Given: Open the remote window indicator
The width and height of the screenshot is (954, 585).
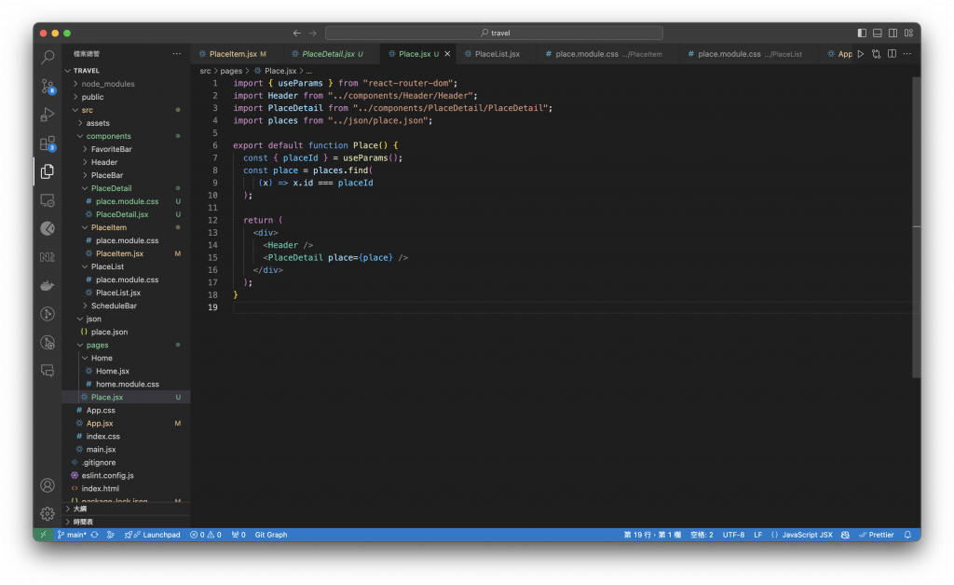Looking at the screenshot, I should pos(43,535).
